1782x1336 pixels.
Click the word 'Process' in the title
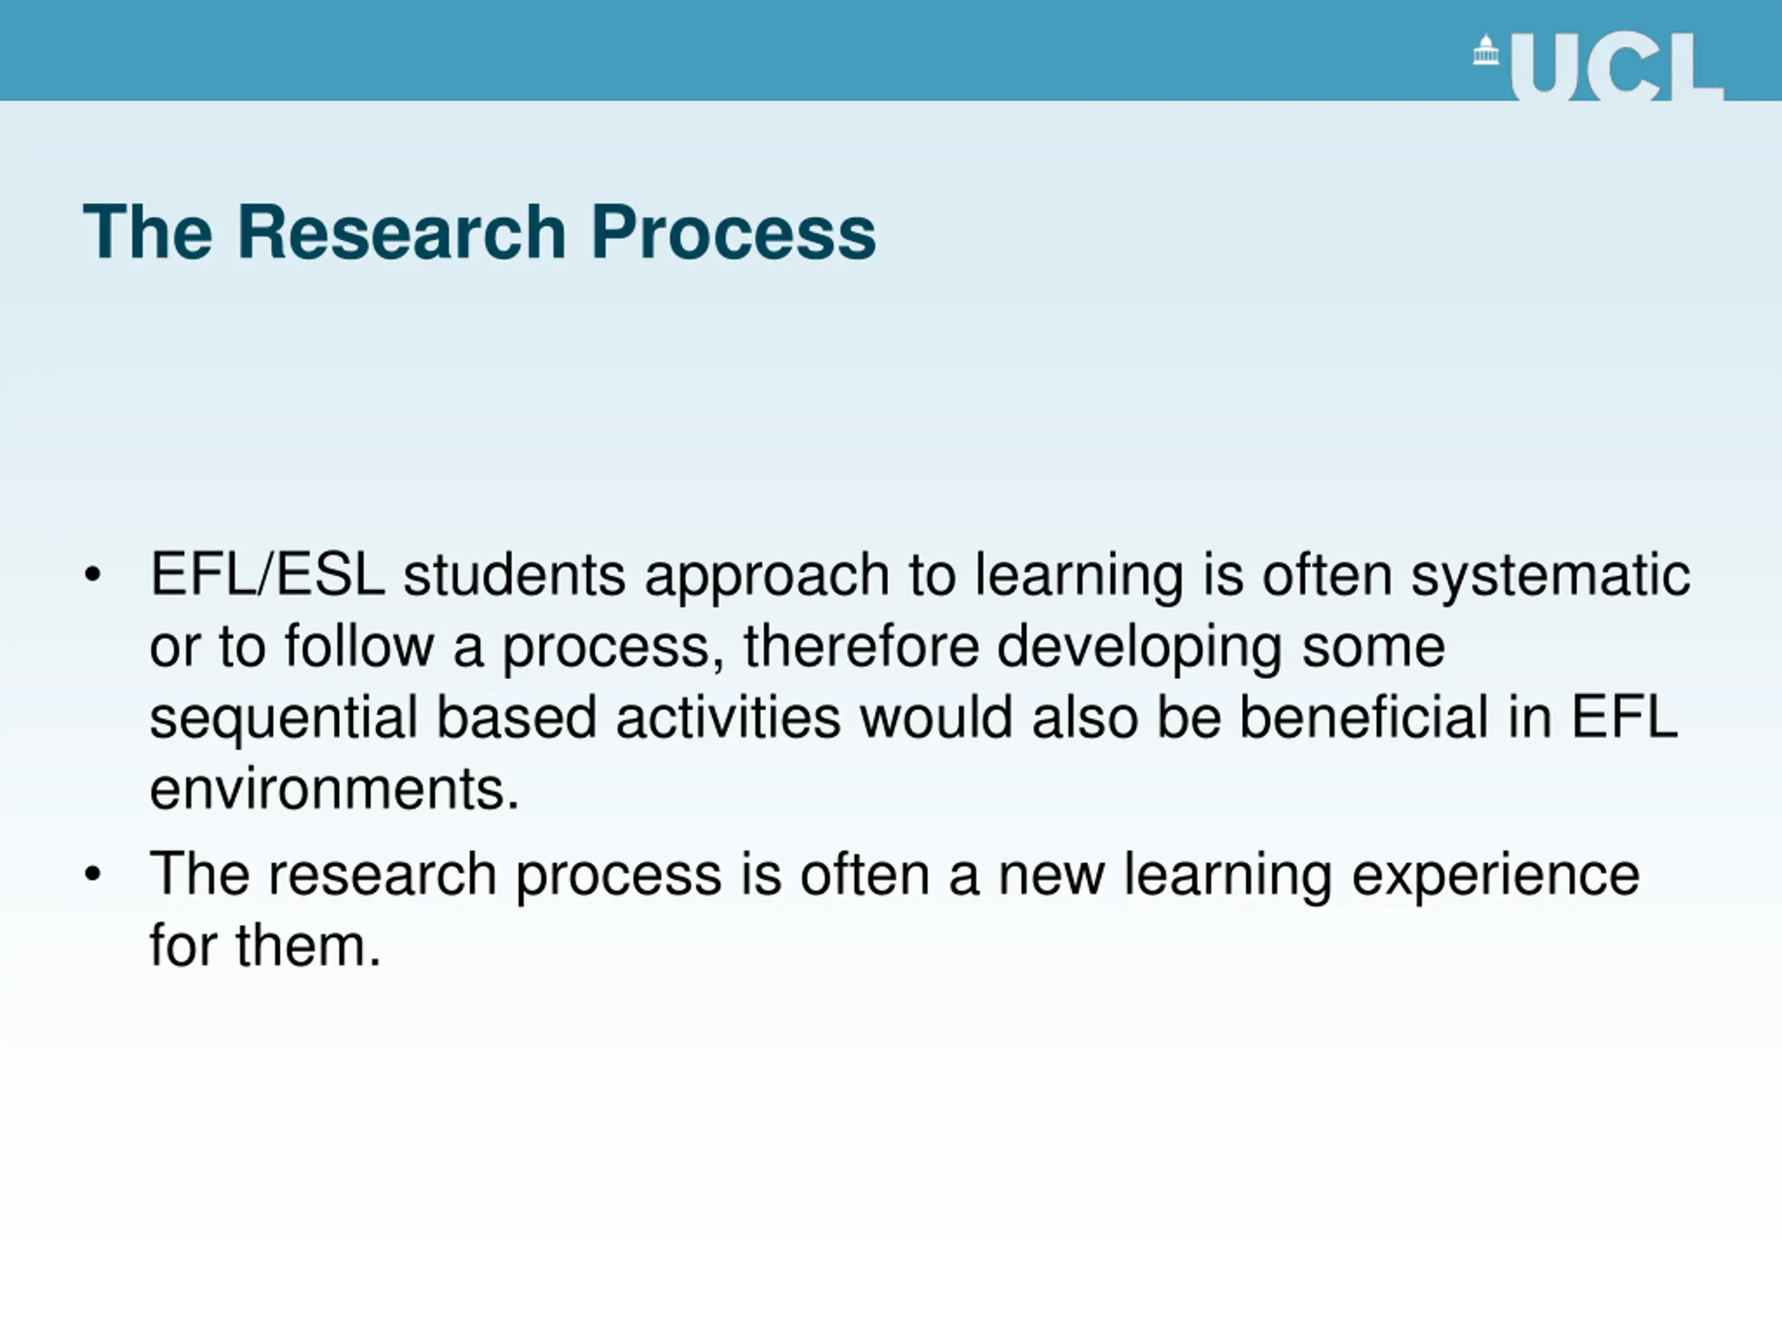[x=733, y=232]
